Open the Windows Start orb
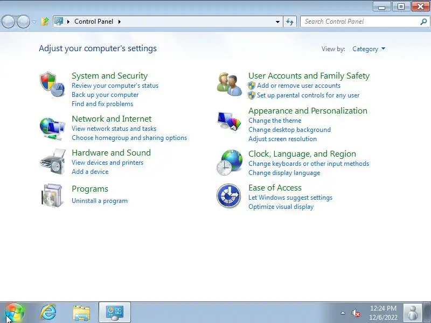Viewport: 431px width, 323px height. pos(15,313)
